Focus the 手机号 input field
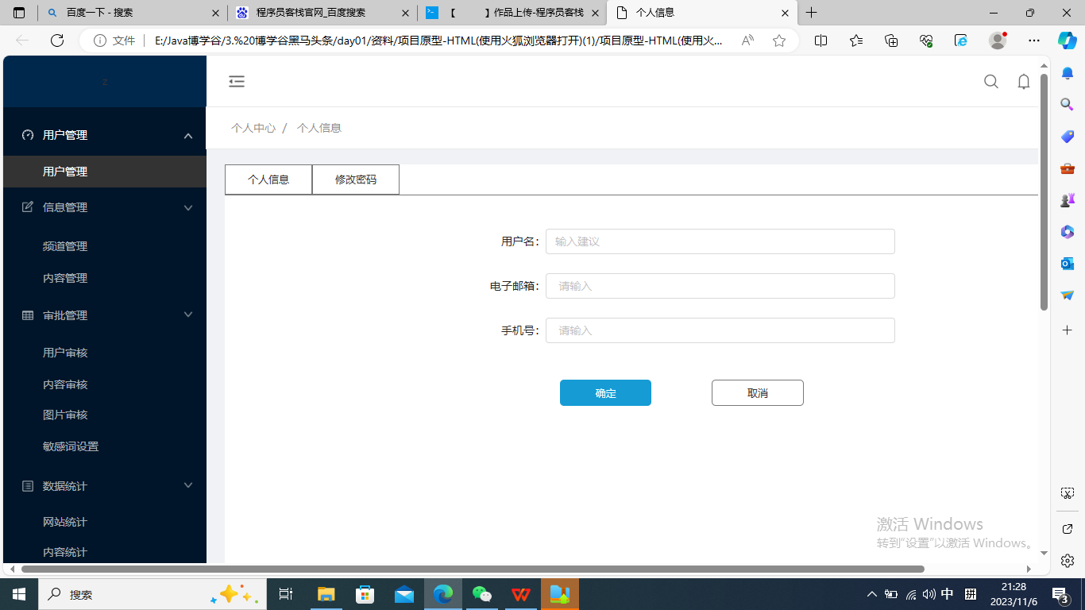 click(x=720, y=330)
